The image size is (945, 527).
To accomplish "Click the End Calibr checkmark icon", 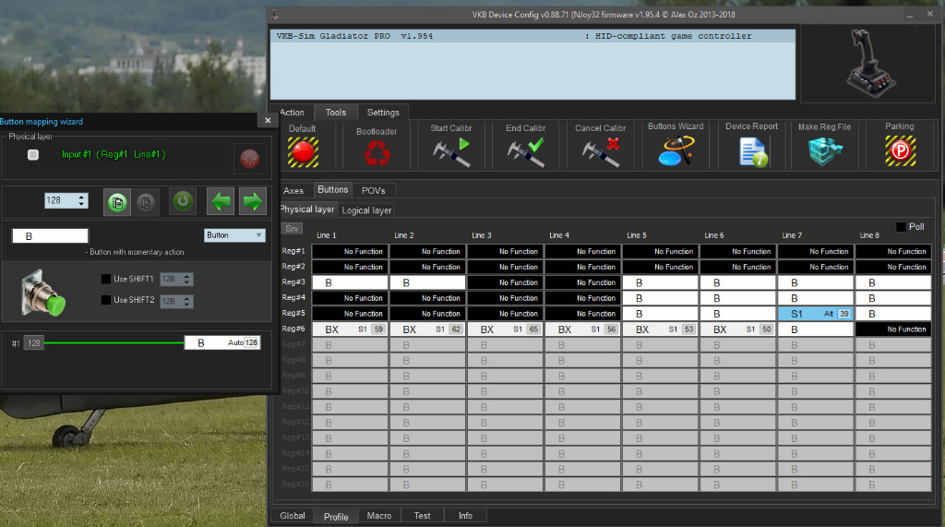I will pos(525,150).
